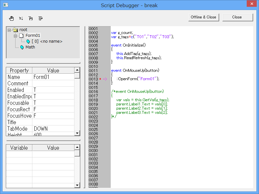Click the Offline & Close button

coord(204,17)
